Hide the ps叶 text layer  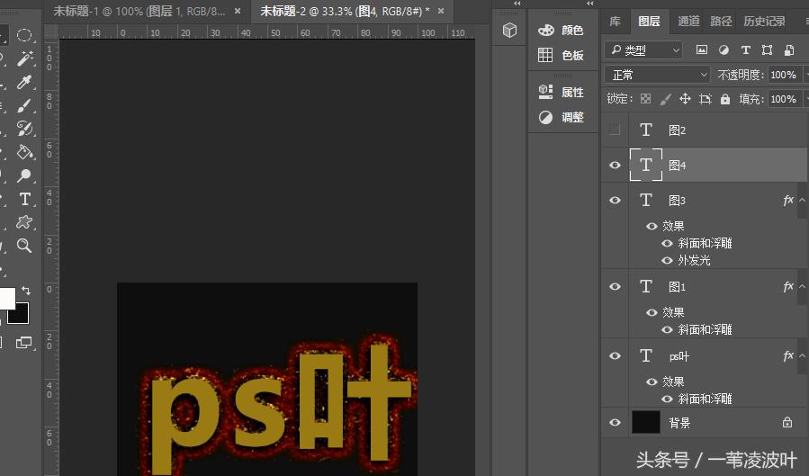click(615, 355)
